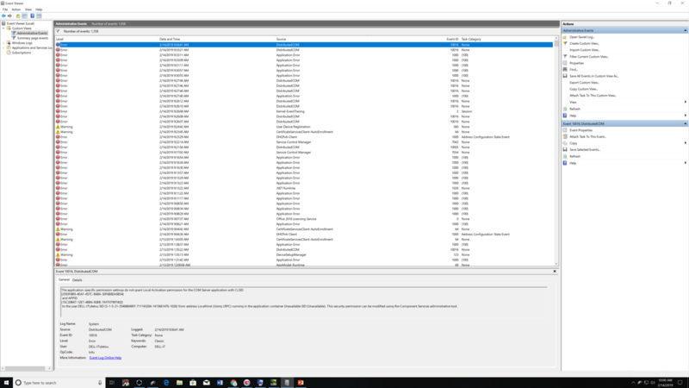689x388 pixels.
Task: Sort by the Date and Time column header
Action: pyautogui.click(x=170, y=39)
